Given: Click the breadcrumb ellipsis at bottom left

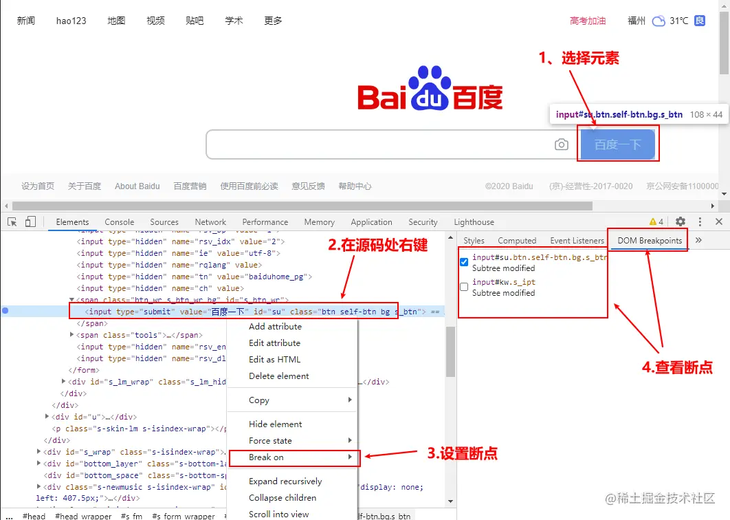Looking at the screenshot, I should (10, 517).
